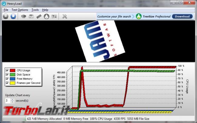The image size is (197, 123).
Task: Click 5353 MB File Size status entry
Action: (x=138, y=119)
